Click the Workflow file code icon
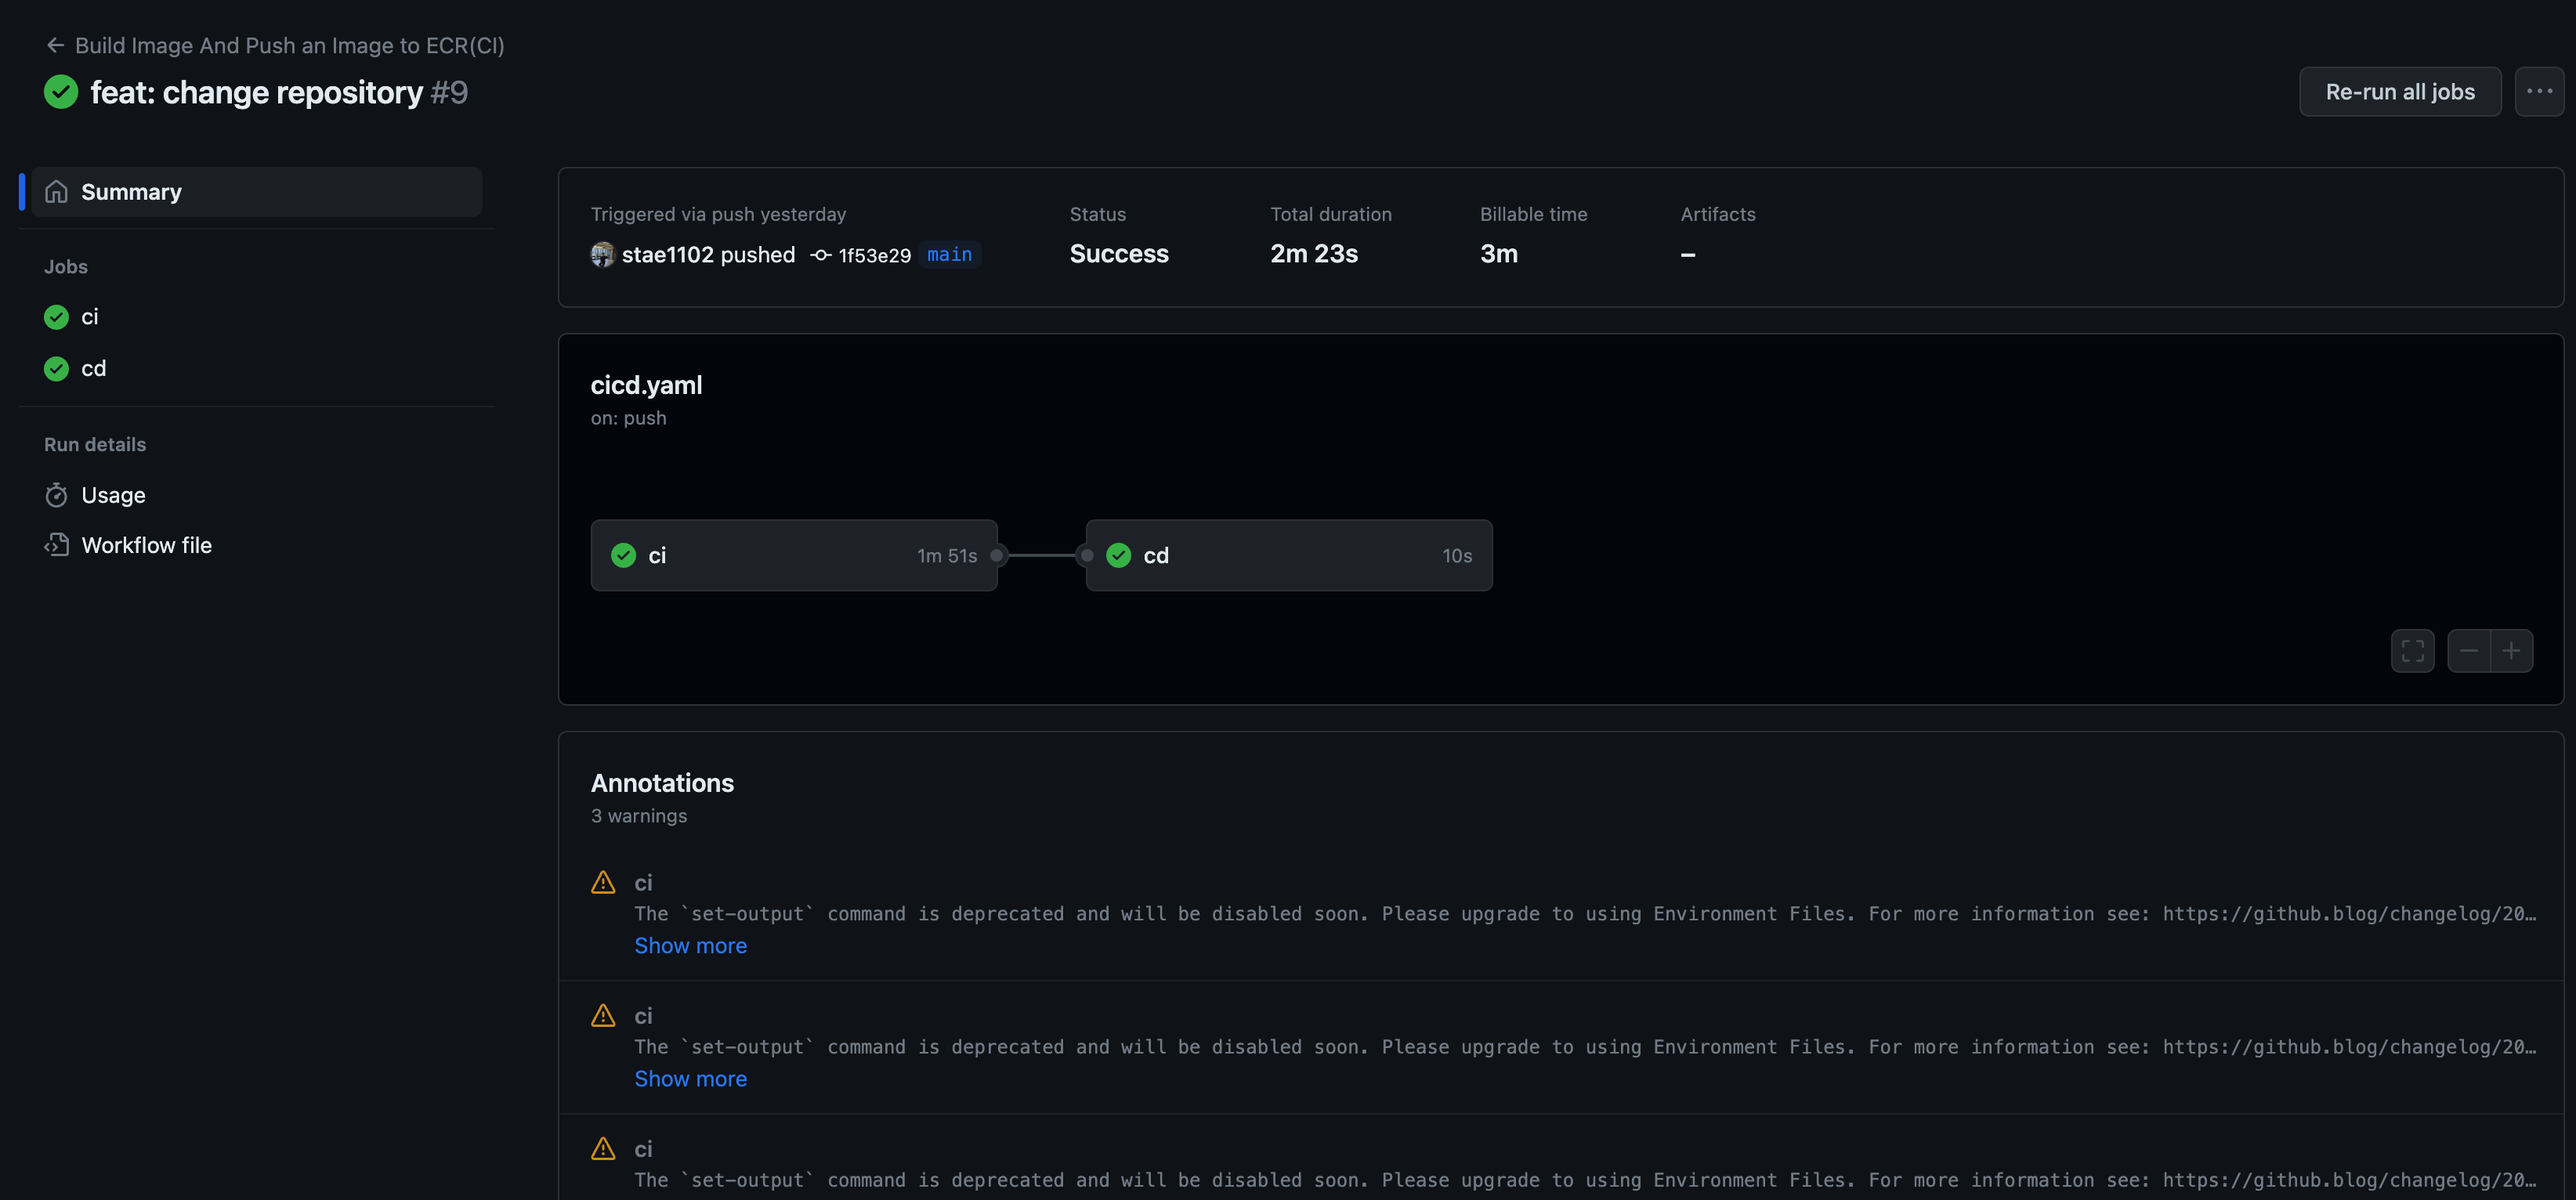This screenshot has height=1200, width=2576. [56, 545]
